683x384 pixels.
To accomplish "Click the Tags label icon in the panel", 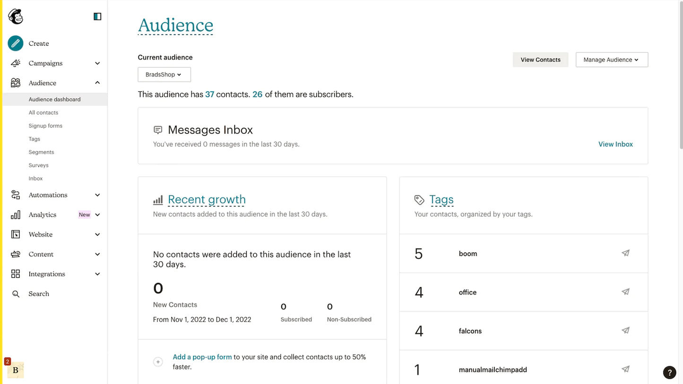I will click(x=419, y=199).
